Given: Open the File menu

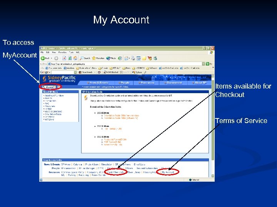Looking at the screenshot, I should point(42,53).
